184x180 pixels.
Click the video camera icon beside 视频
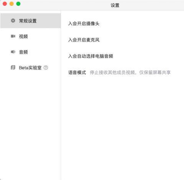[x=13, y=36]
